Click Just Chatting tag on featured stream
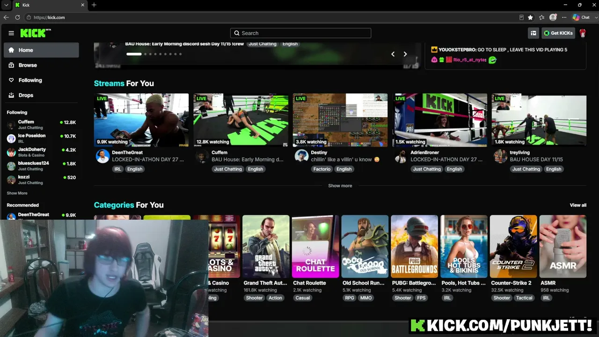This screenshot has height=337, width=599. tap(263, 44)
